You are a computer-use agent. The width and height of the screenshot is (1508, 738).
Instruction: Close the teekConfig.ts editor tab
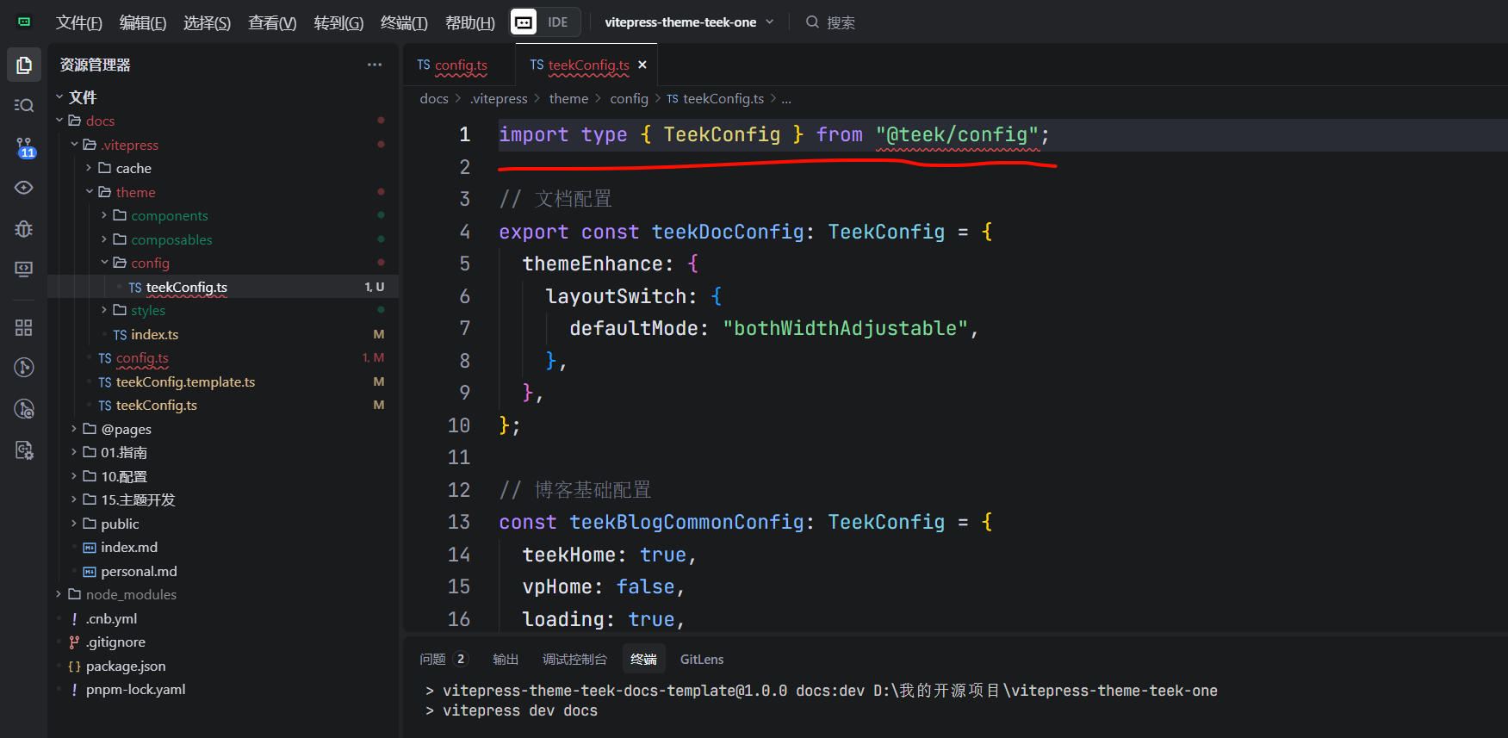642,65
